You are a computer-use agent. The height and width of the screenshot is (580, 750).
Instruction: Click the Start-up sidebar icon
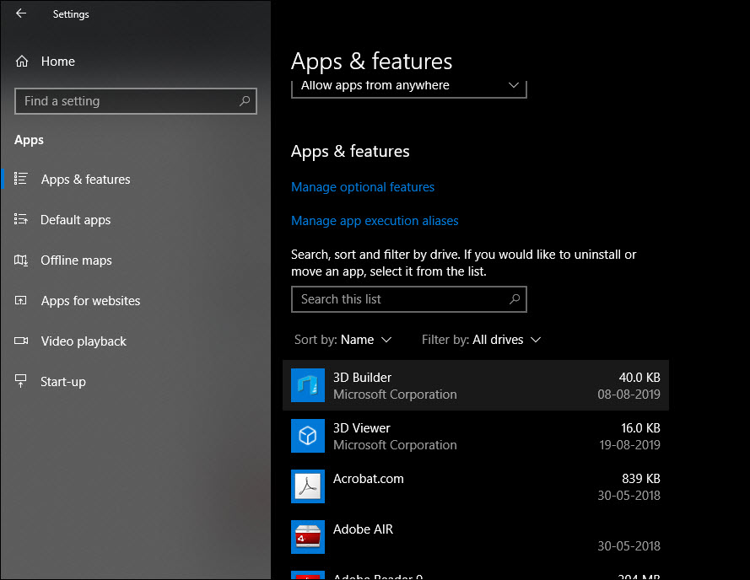point(21,381)
